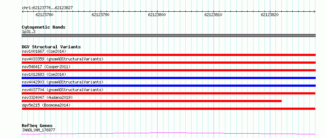The width and height of the screenshot is (326, 138).
Task: Open the nsv546417 (Cooper2011) variant label
Action: click(x=46, y=67)
